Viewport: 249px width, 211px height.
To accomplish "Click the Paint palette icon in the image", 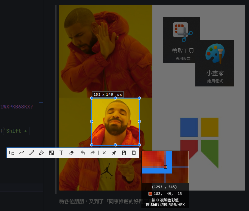I will (x=215, y=54).
